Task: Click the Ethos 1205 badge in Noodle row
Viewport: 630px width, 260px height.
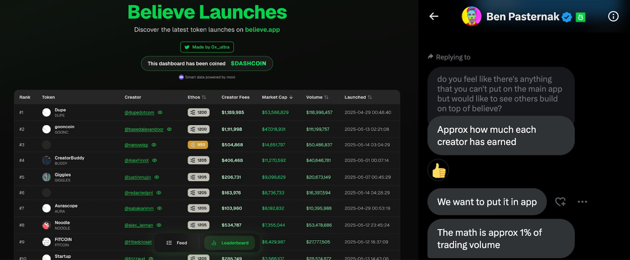Action: pyautogui.click(x=198, y=225)
